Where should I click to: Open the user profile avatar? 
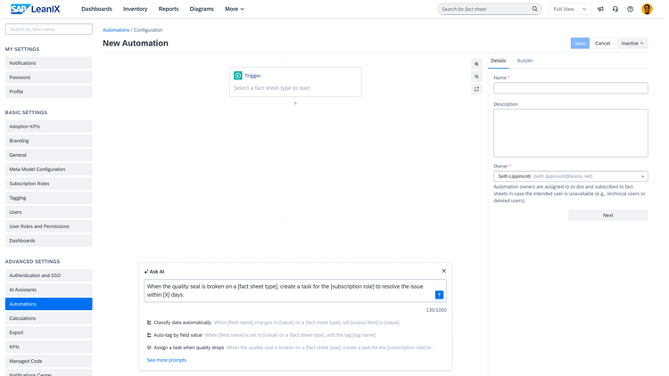pyautogui.click(x=647, y=9)
